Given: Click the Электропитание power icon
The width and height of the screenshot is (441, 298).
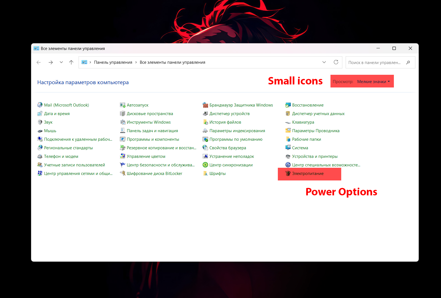Looking at the screenshot, I should 288,173.
